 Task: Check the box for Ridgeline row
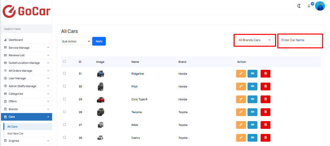coord(64,73)
